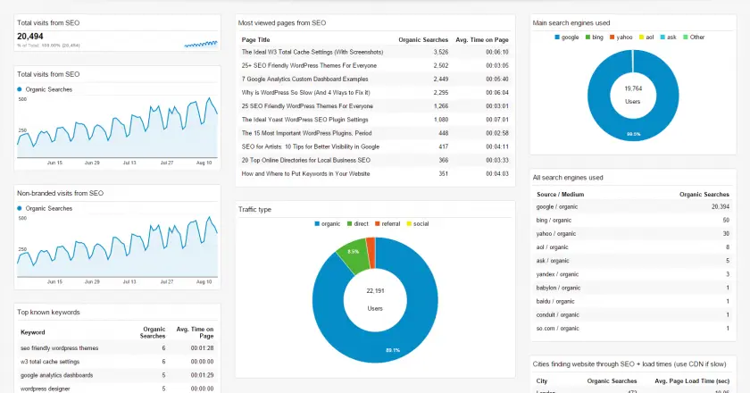Click the green direct slice of Traffic type chart
The height and width of the screenshot is (393, 750).
353,254
